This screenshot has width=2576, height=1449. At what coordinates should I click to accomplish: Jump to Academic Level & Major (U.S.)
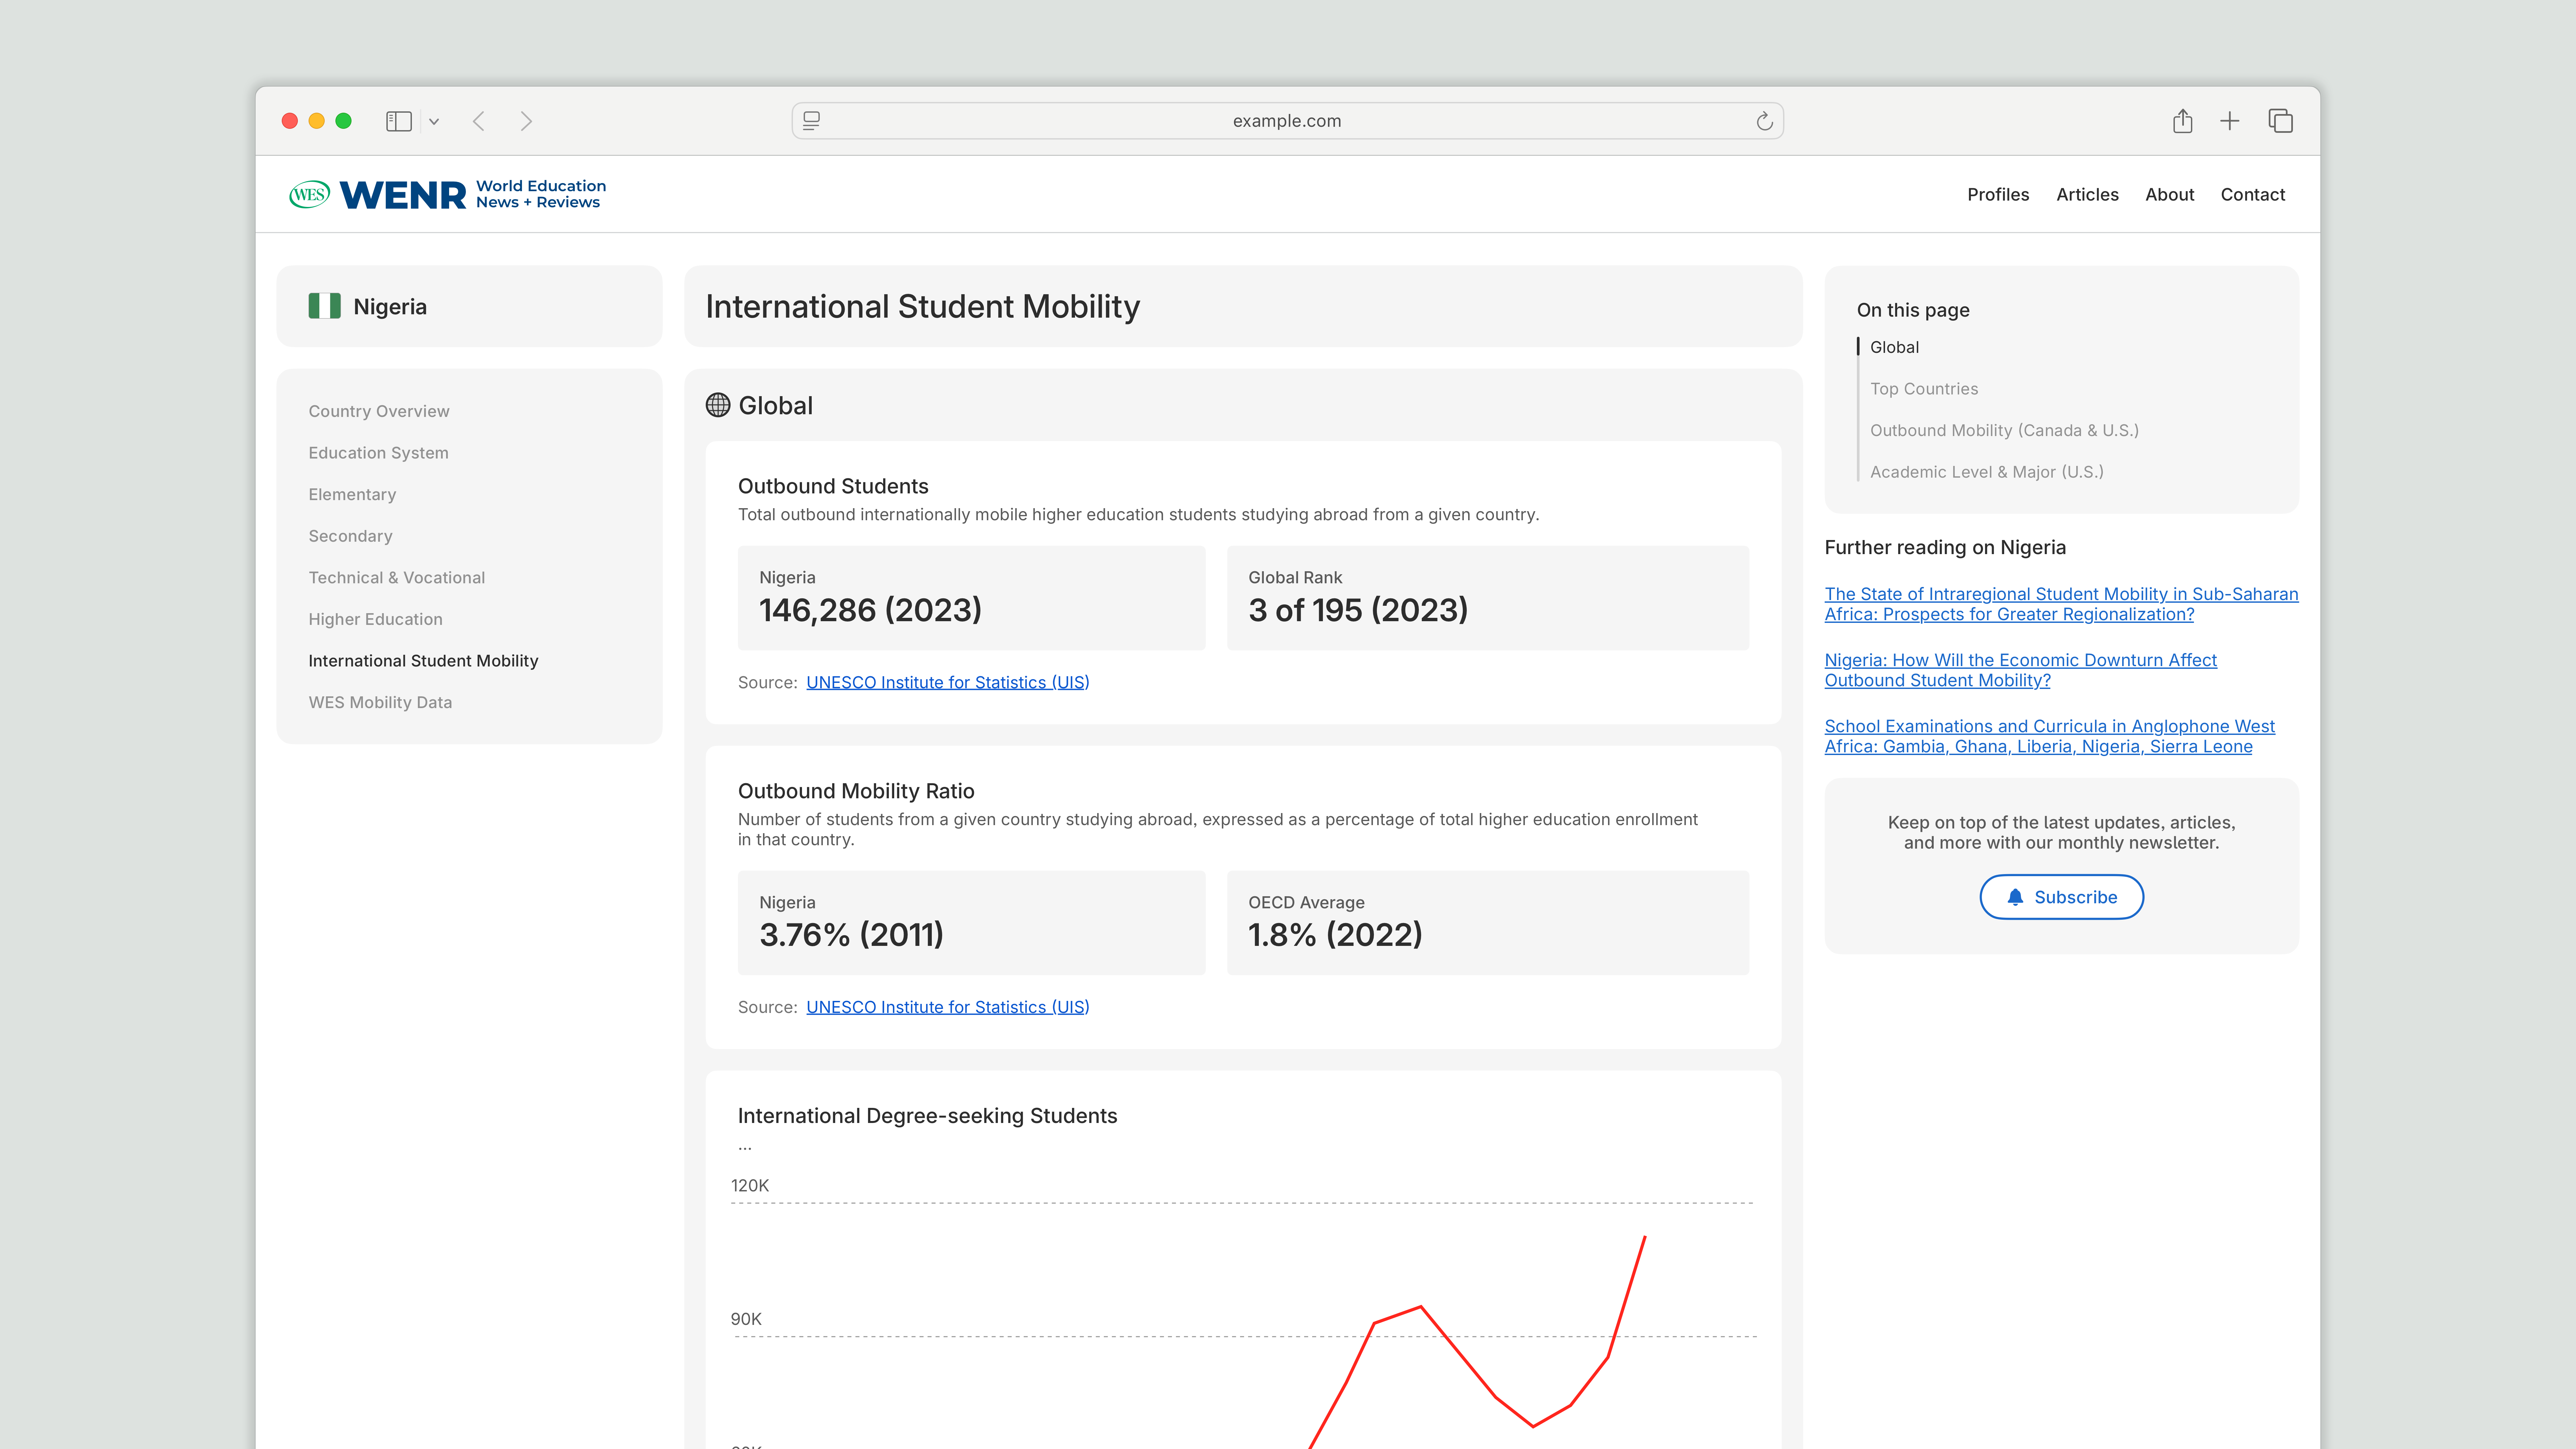point(1987,472)
